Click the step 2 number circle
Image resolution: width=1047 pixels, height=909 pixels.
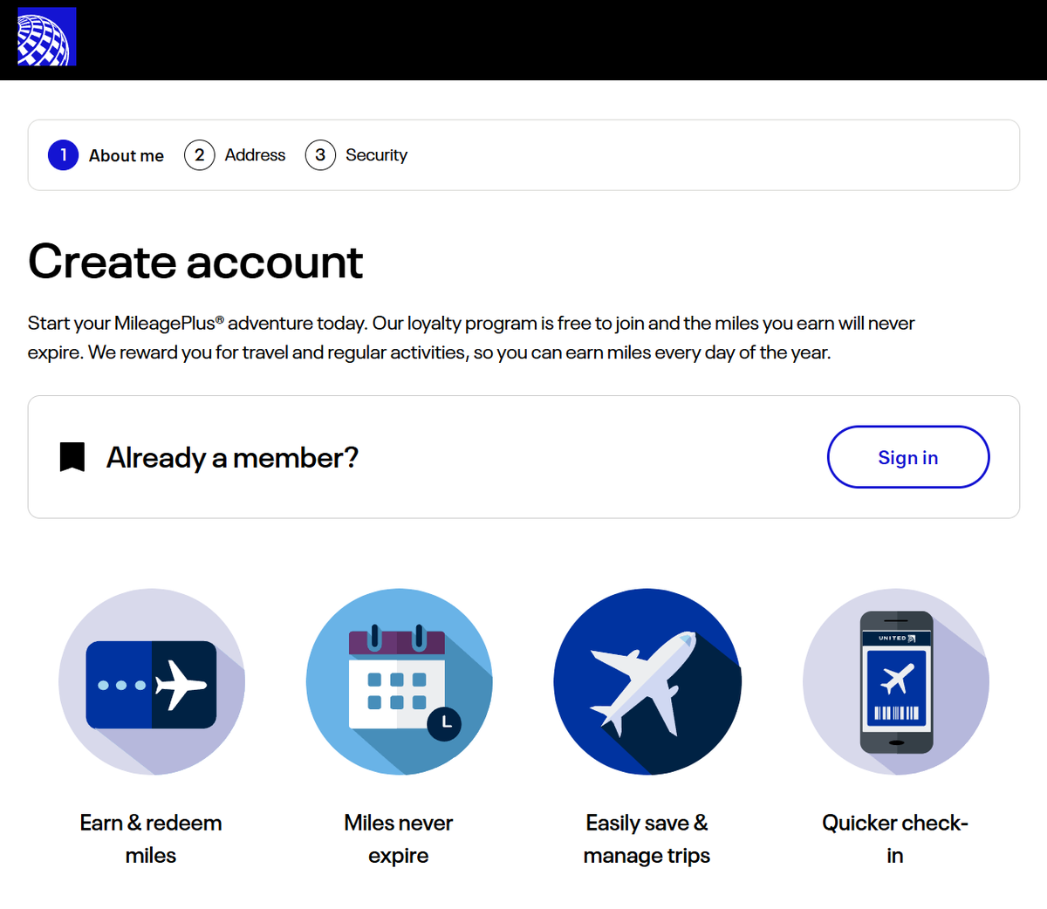tap(199, 155)
